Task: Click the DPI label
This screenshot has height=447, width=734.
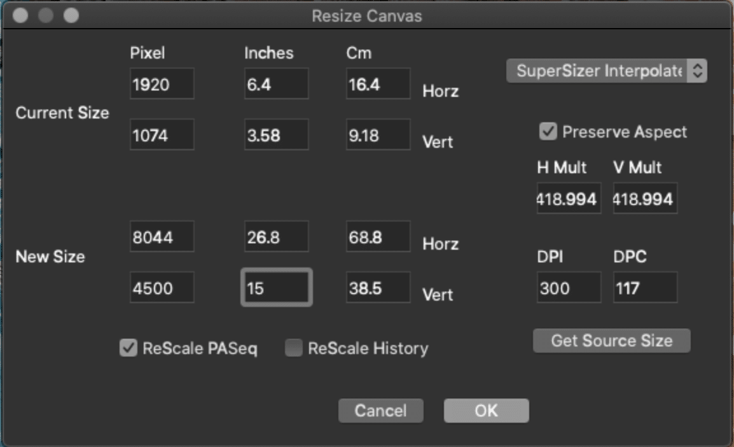Action: 550,257
